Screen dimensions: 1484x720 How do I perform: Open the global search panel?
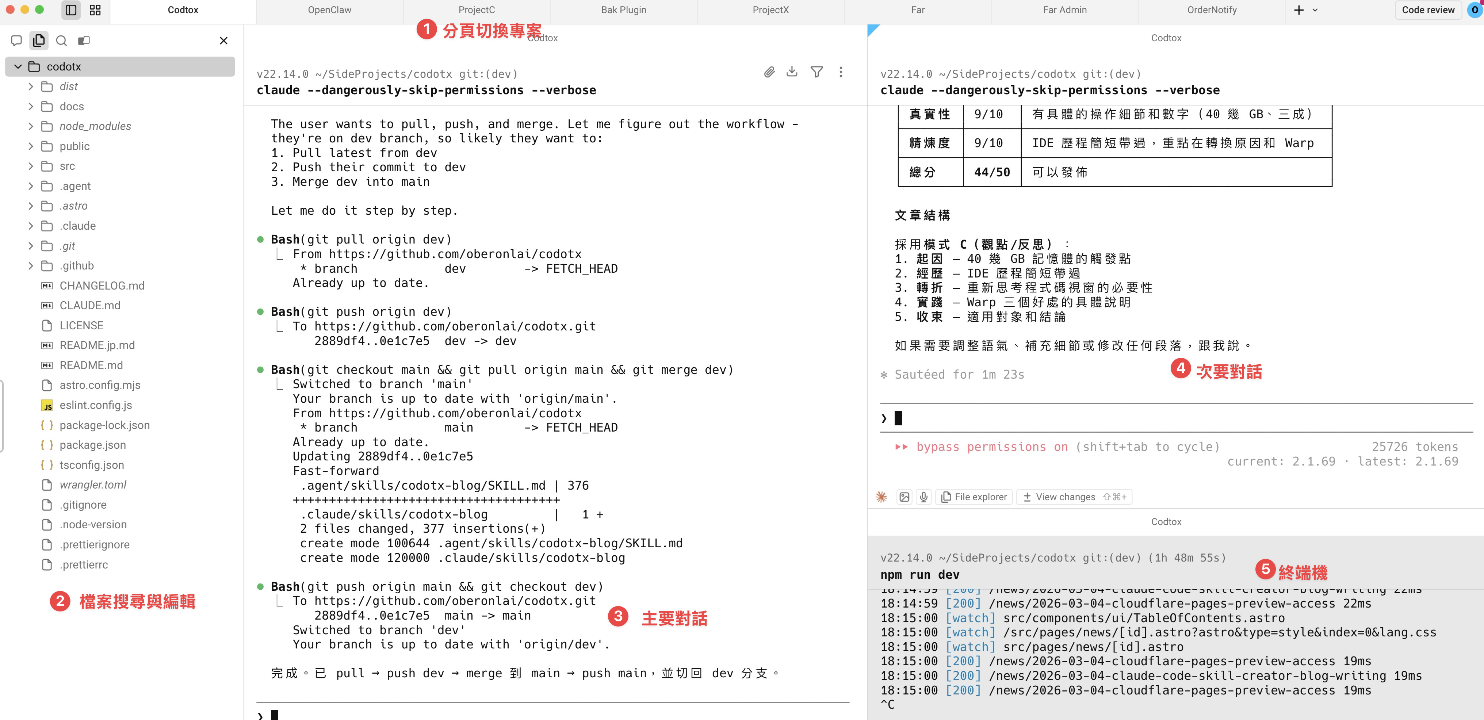click(x=61, y=40)
